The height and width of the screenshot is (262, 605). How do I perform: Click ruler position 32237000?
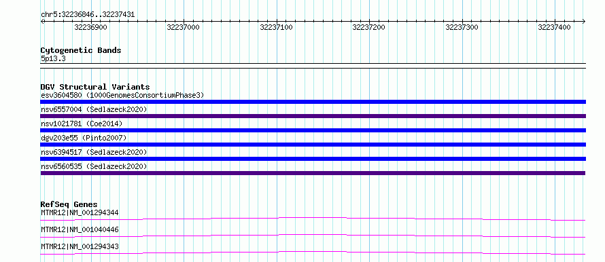pos(184,27)
